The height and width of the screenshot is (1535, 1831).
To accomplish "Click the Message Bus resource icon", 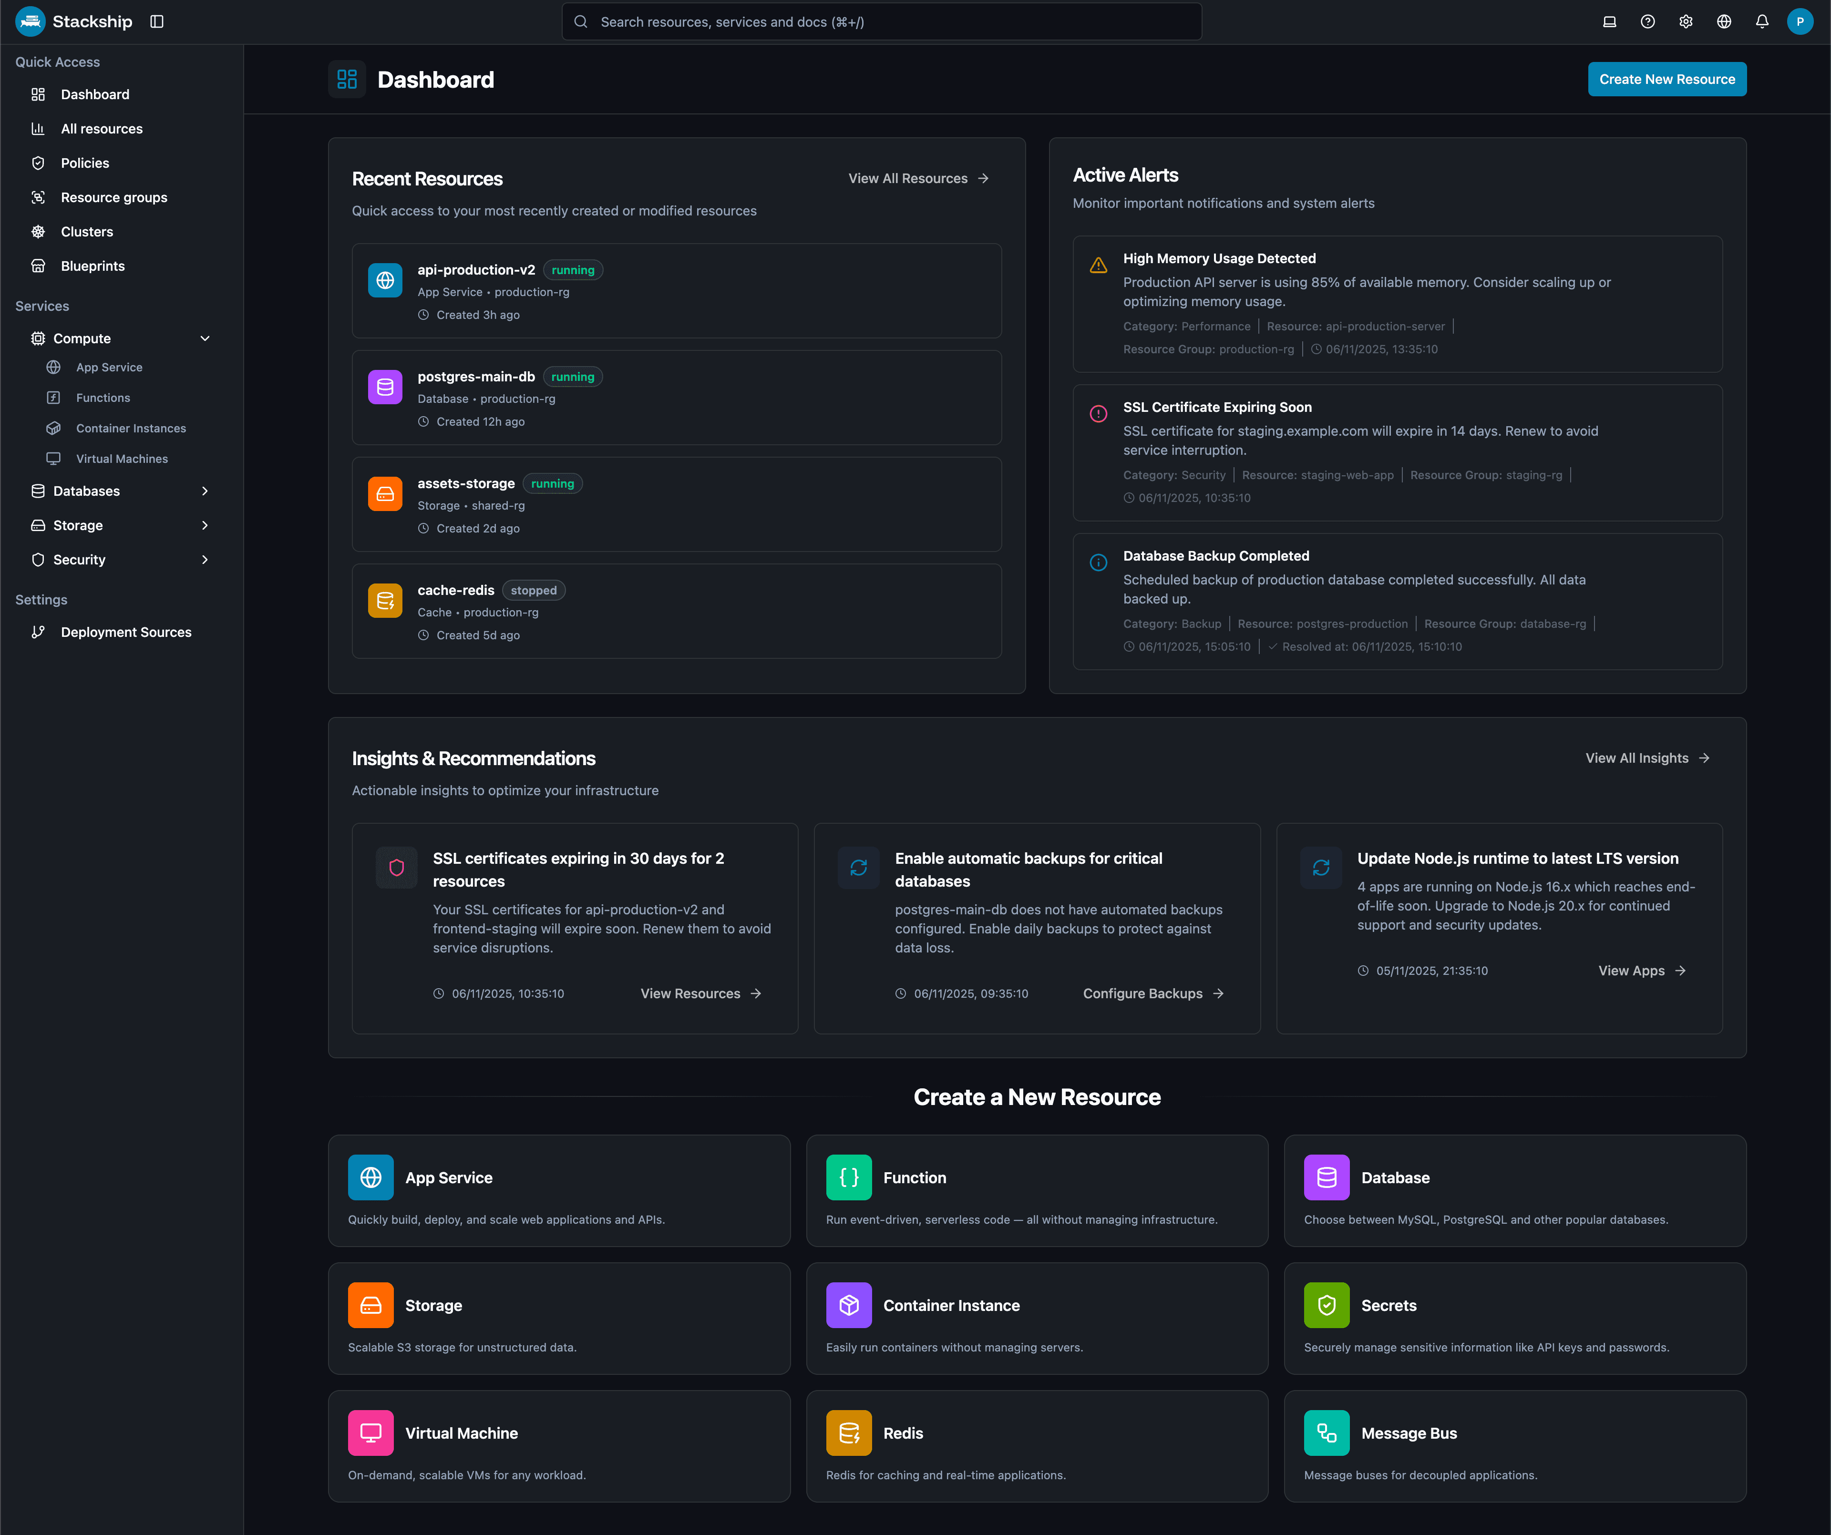I will click(x=1326, y=1432).
